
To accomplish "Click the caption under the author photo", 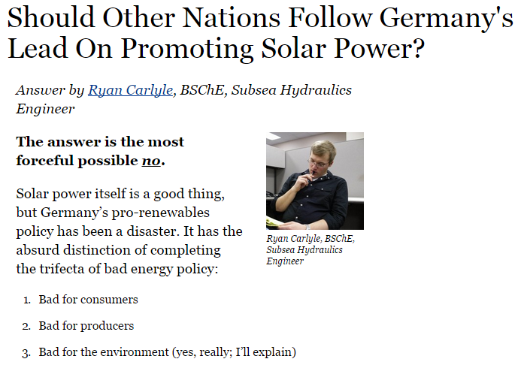I will (310, 250).
